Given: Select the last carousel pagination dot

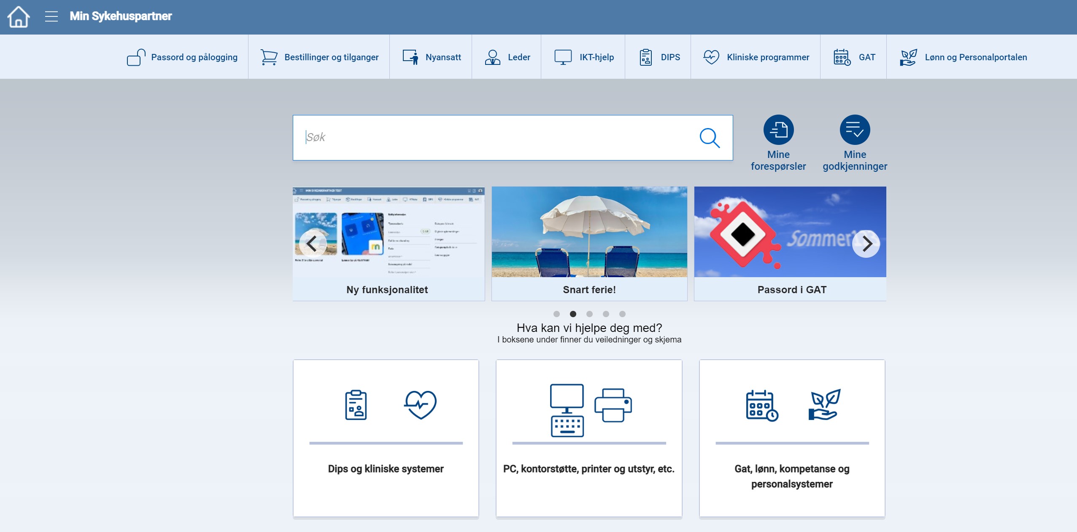Looking at the screenshot, I should (x=622, y=313).
